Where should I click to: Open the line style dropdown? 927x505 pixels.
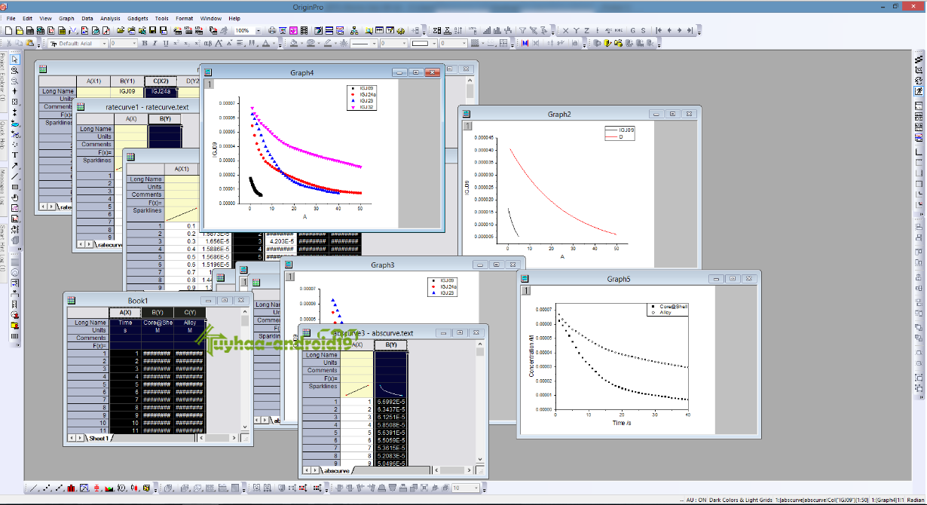(374, 44)
